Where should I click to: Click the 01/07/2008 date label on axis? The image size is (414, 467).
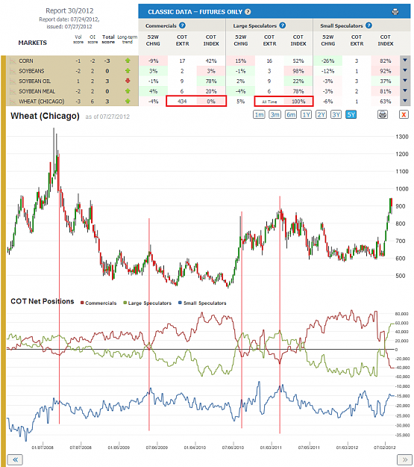pyautogui.click(x=43, y=448)
